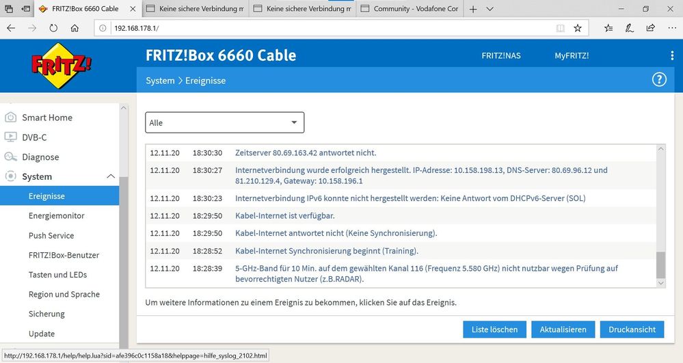Click the site info icon in address bar
Screen dimensions: 683x363
(103, 28)
